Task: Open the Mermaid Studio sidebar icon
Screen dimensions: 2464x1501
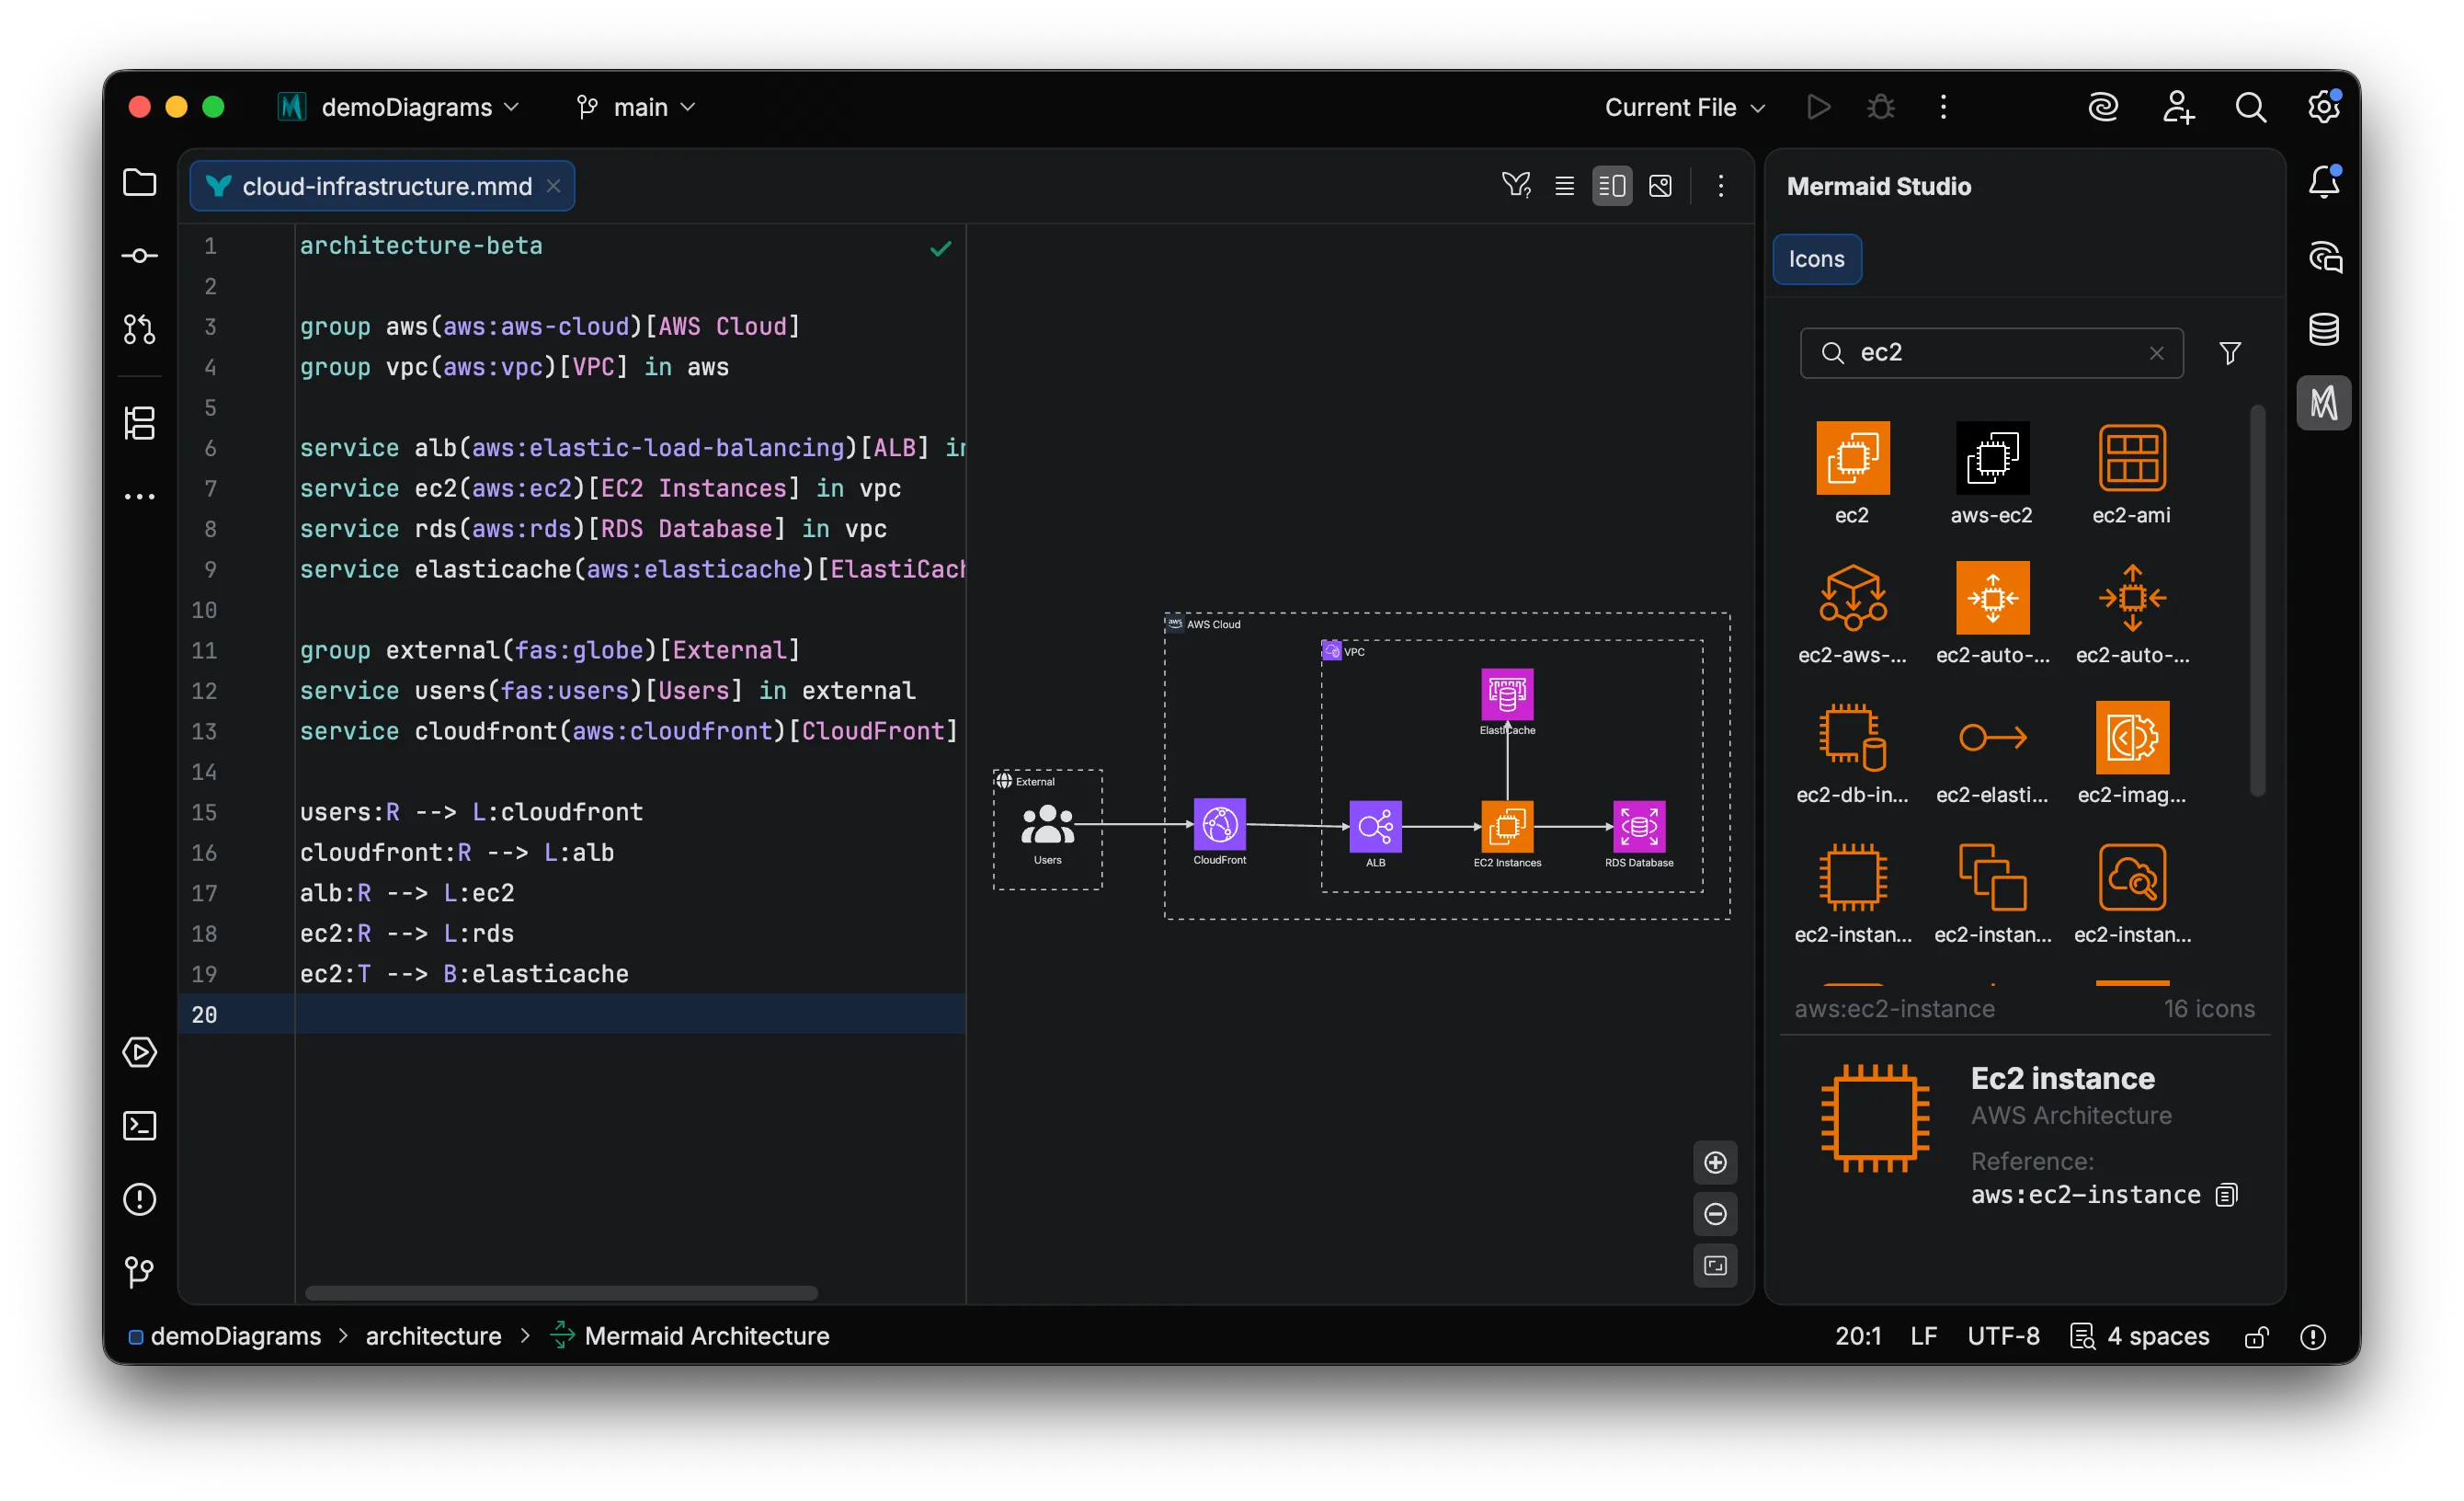Action: 2324,403
